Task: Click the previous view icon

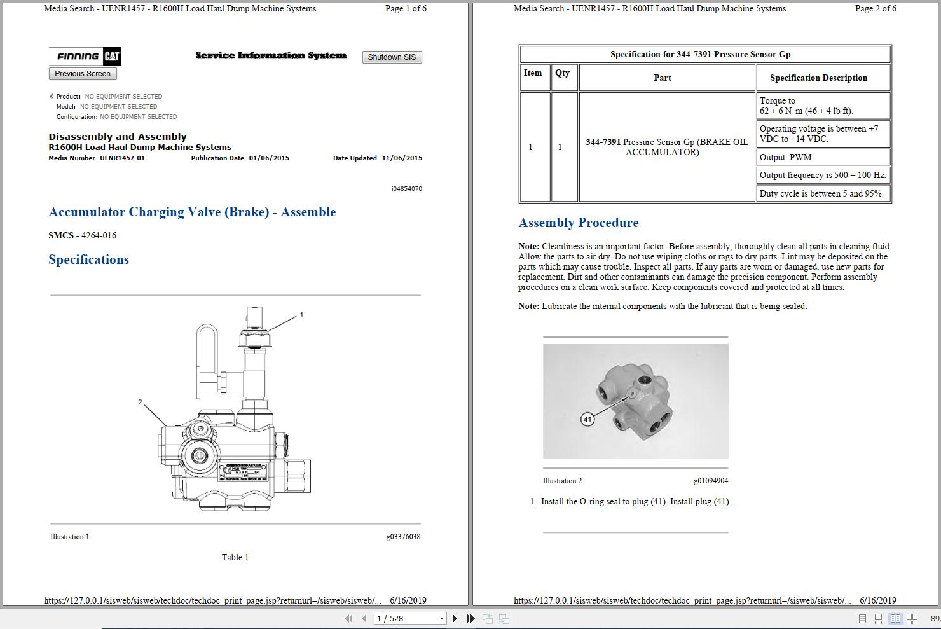Action: click(x=487, y=618)
